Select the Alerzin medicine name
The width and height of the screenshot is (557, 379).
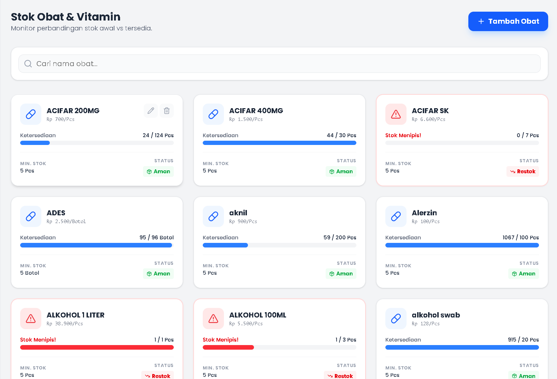[424, 213]
